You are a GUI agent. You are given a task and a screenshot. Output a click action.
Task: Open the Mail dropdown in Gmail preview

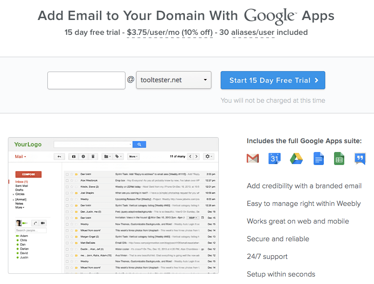tap(20, 157)
